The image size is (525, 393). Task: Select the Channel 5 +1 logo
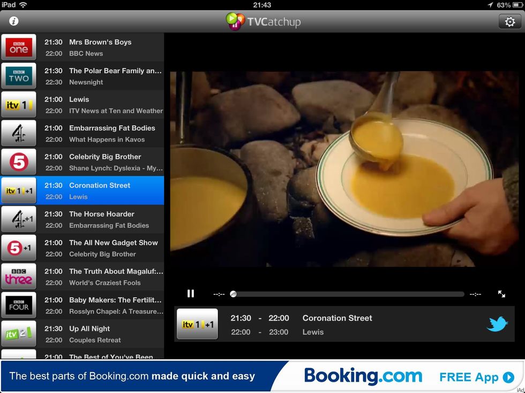tap(19, 248)
